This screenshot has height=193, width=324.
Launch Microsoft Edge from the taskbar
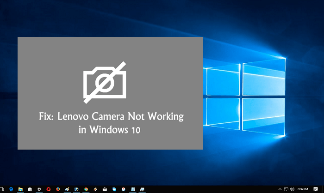tap(11, 189)
